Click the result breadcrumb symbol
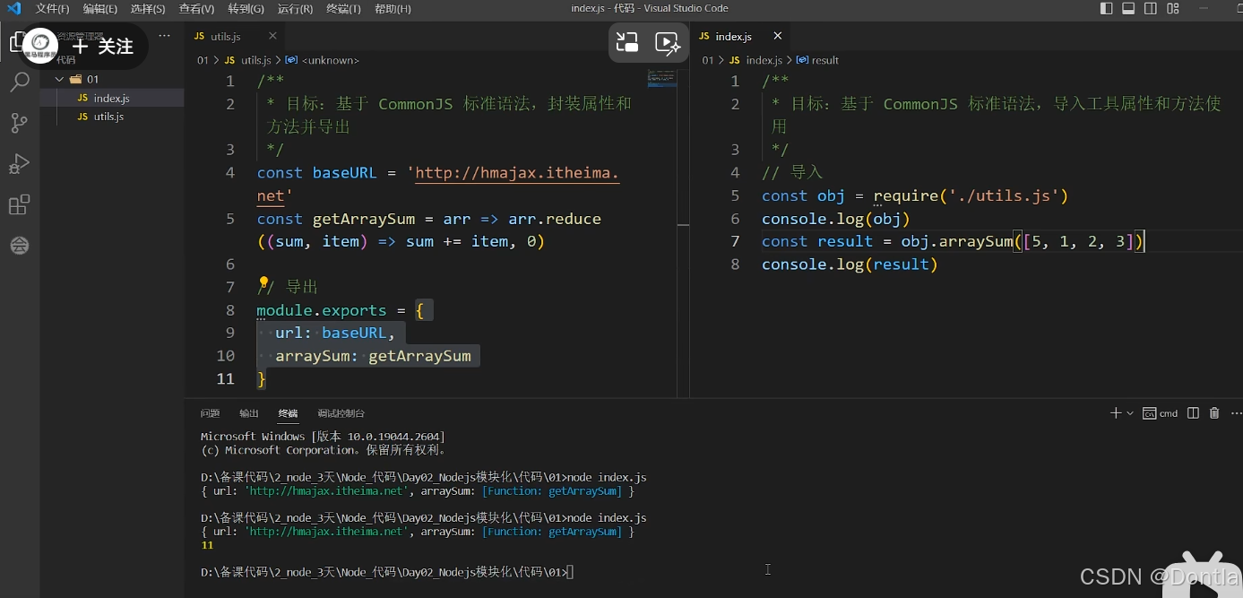 pos(824,60)
